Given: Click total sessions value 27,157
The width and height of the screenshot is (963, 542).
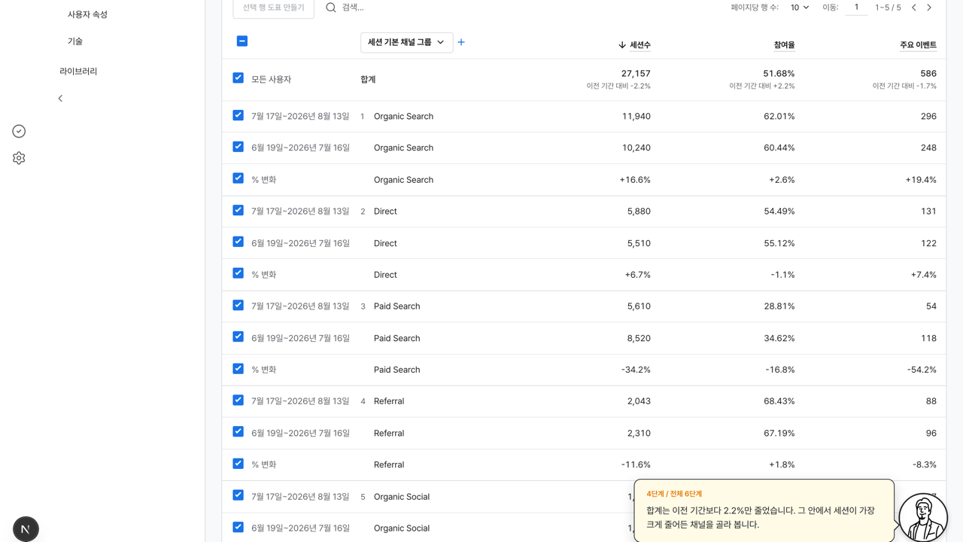Looking at the screenshot, I should pos(636,74).
